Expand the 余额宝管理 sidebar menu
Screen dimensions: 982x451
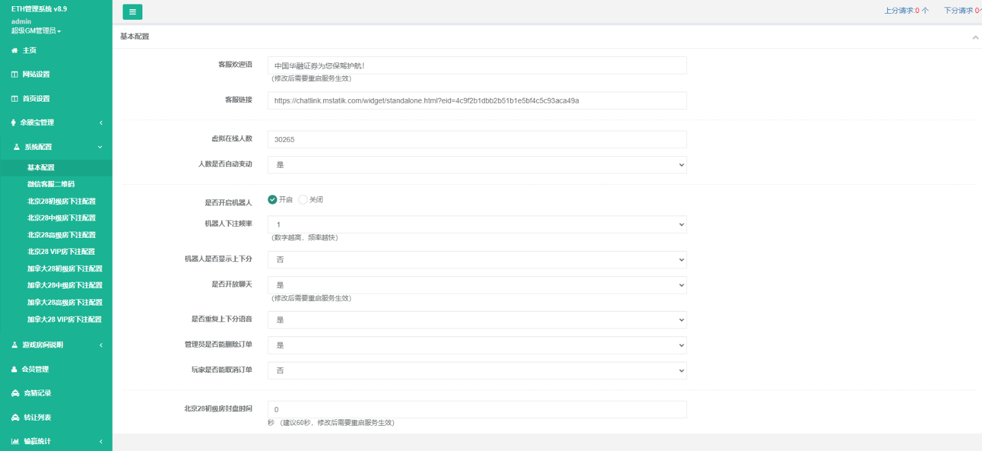pyautogui.click(x=56, y=123)
